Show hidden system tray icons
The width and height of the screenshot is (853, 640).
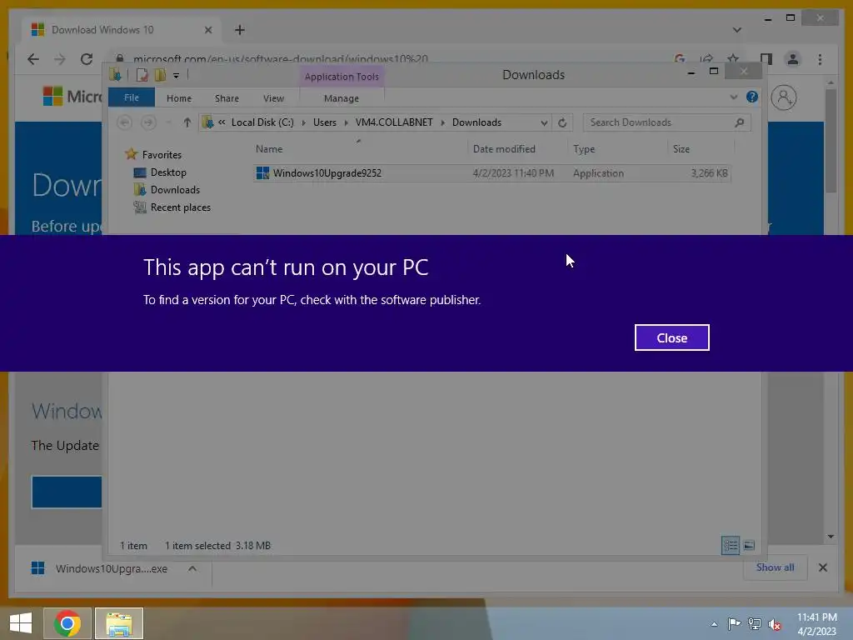pos(714,624)
